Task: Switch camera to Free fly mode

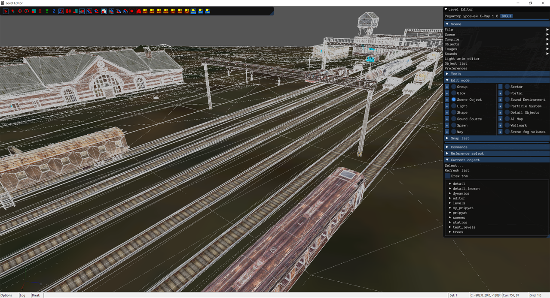Action: [x=208, y=11]
